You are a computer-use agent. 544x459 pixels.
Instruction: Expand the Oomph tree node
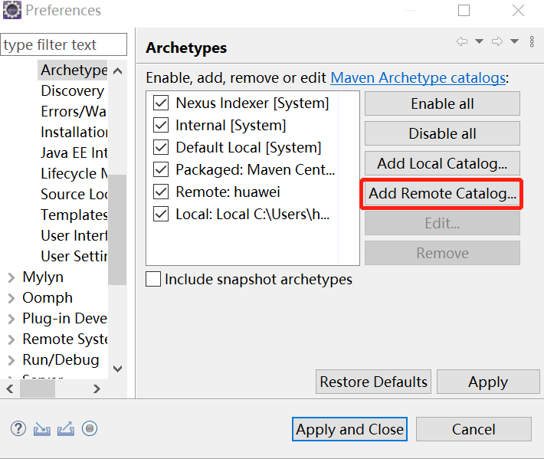11,298
